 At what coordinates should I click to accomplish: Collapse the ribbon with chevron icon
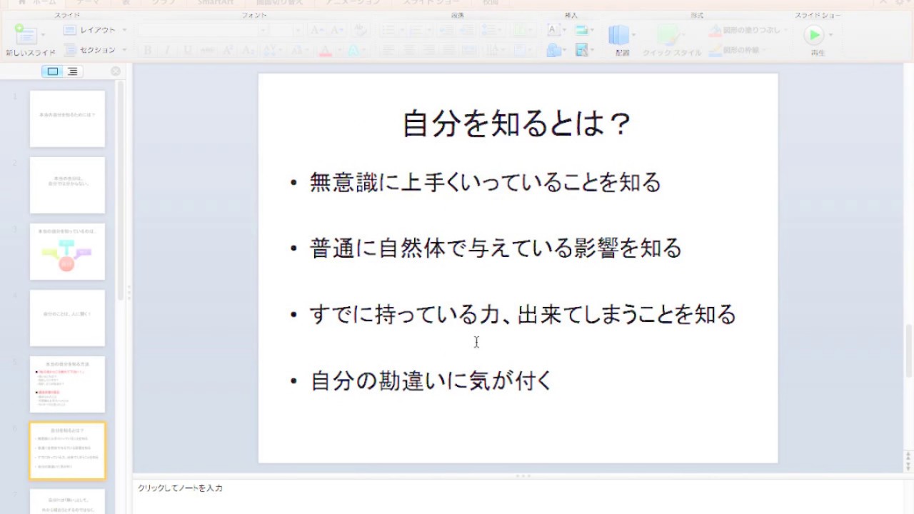click(x=883, y=3)
